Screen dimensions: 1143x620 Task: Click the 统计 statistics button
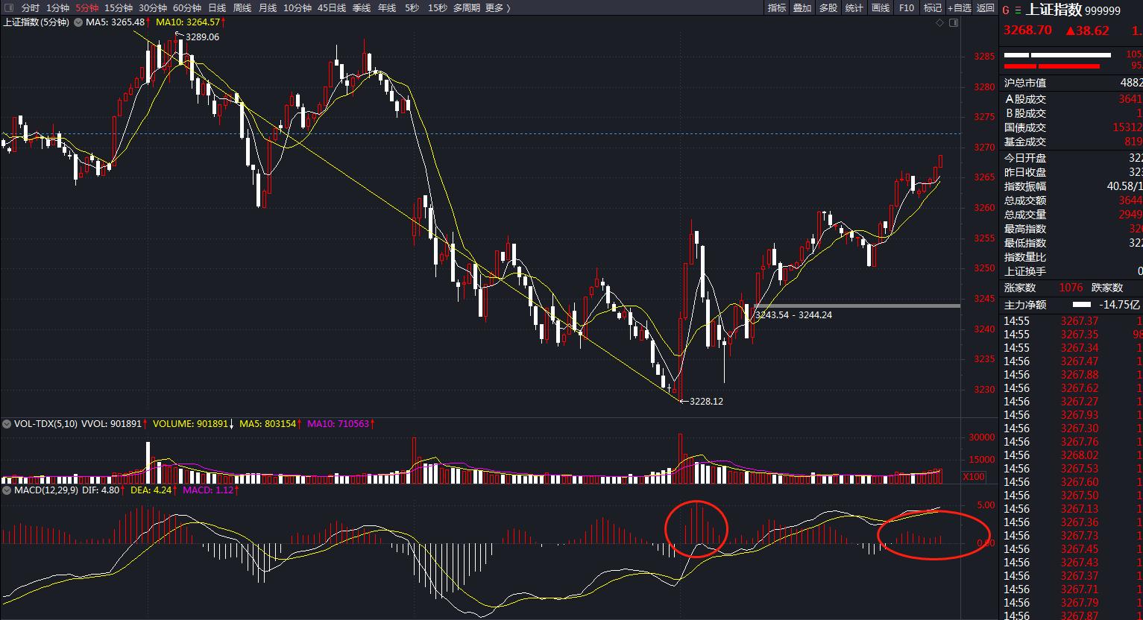click(854, 8)
